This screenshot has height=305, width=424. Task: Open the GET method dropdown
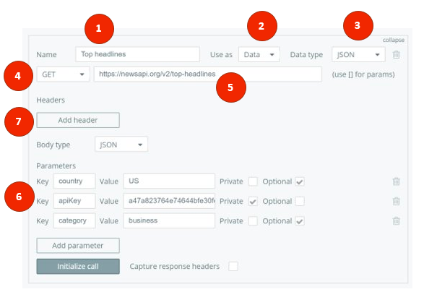[x=63, y=74]
